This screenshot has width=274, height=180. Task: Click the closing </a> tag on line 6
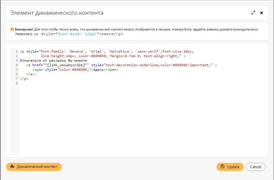tap(31, 74)
